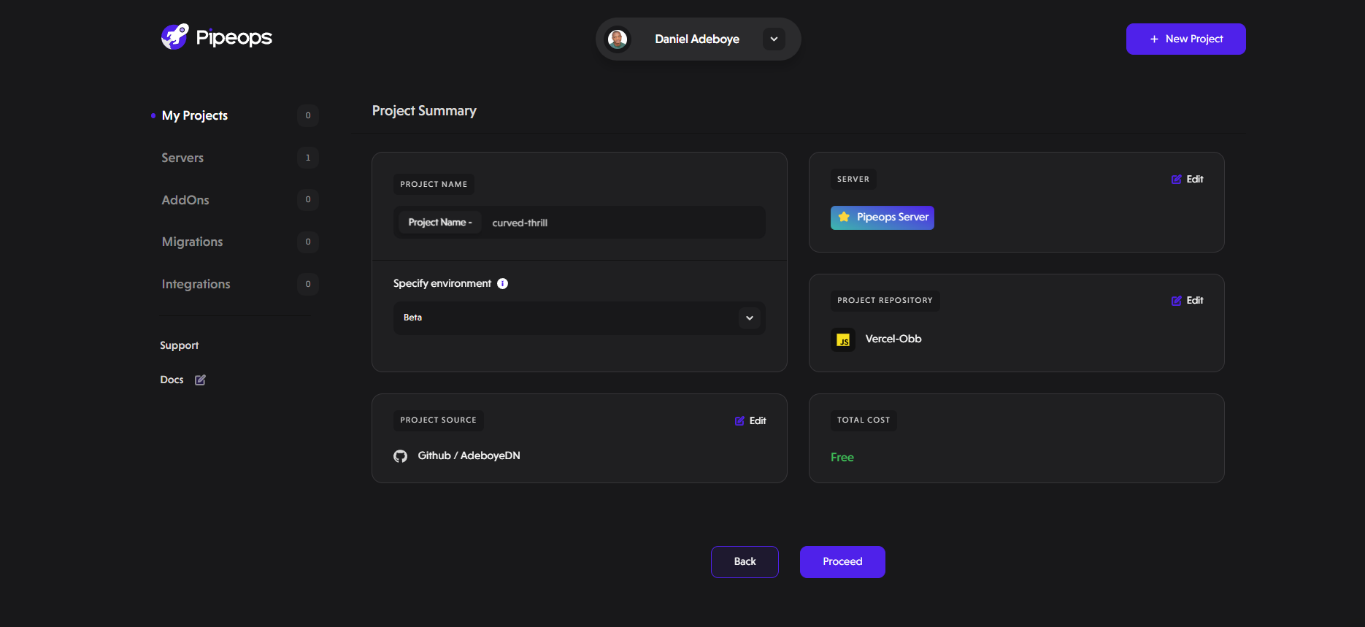1365x627 pixels.
Task: Click the Migrations count badge
Action: (x=308, y=242)
